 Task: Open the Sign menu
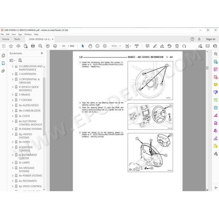[20, 34]
